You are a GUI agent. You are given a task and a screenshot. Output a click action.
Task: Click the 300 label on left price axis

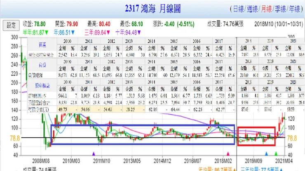click(14, 37)
